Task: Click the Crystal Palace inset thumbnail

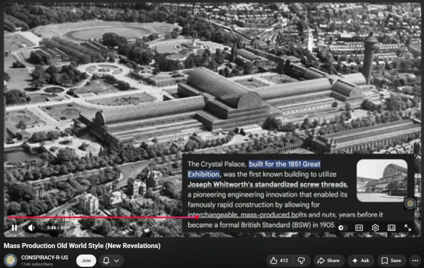Action: pyautogui.click(x=382, y=180)
